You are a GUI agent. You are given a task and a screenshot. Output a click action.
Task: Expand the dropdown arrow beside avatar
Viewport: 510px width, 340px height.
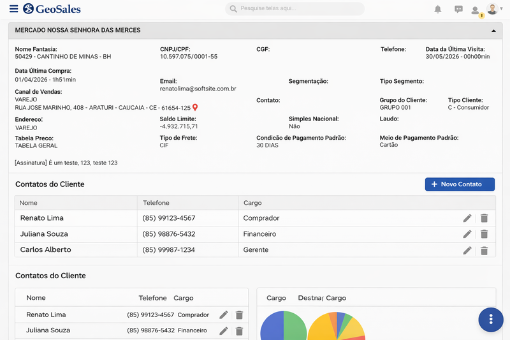coord(502,9)
